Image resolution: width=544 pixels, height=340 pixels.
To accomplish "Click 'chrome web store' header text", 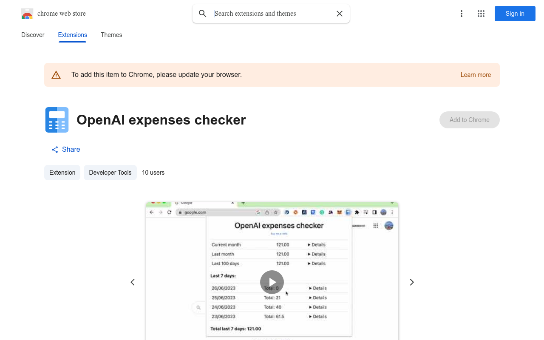I will point(62,14).
